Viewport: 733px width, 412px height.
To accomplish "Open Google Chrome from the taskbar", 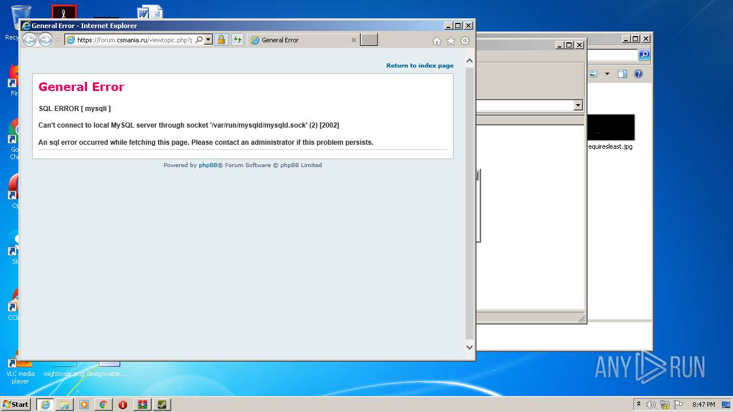I will (103, 405).
